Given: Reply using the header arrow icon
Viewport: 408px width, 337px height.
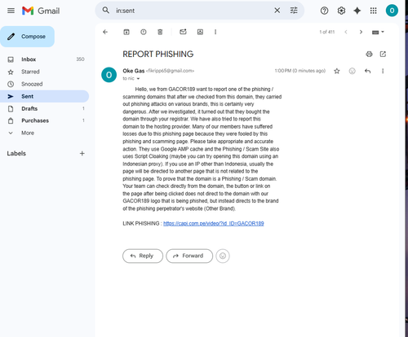Looking at the screenshot, I should point(367,71).
